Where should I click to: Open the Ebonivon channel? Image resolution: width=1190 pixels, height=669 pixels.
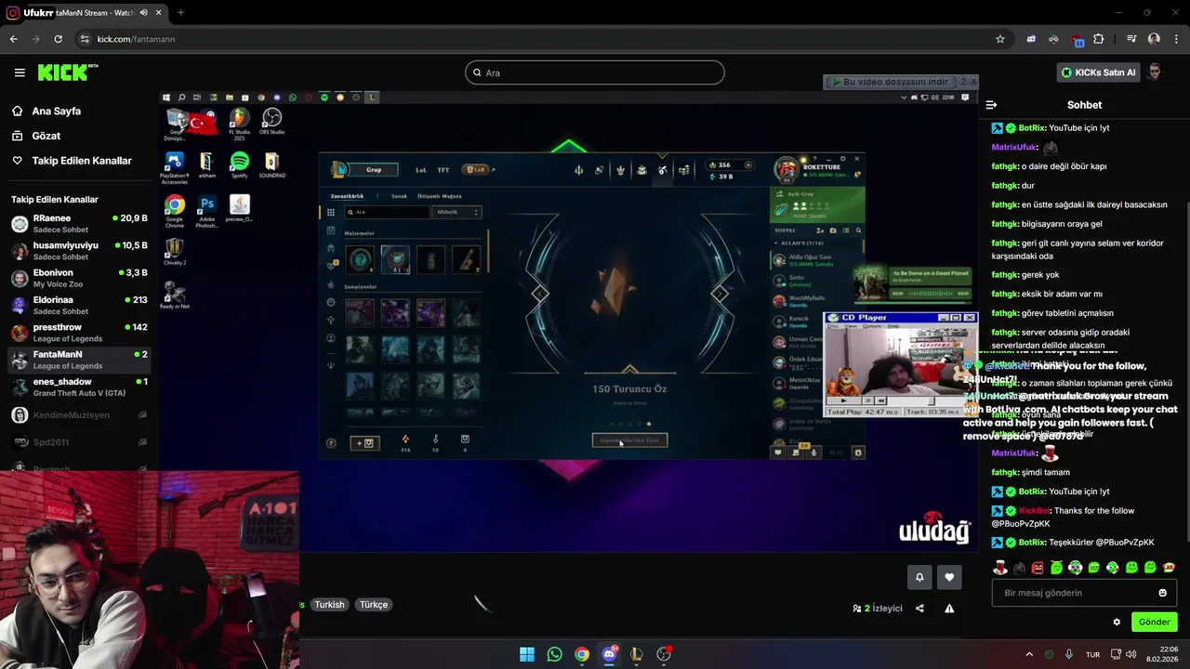tap(79, 278)
